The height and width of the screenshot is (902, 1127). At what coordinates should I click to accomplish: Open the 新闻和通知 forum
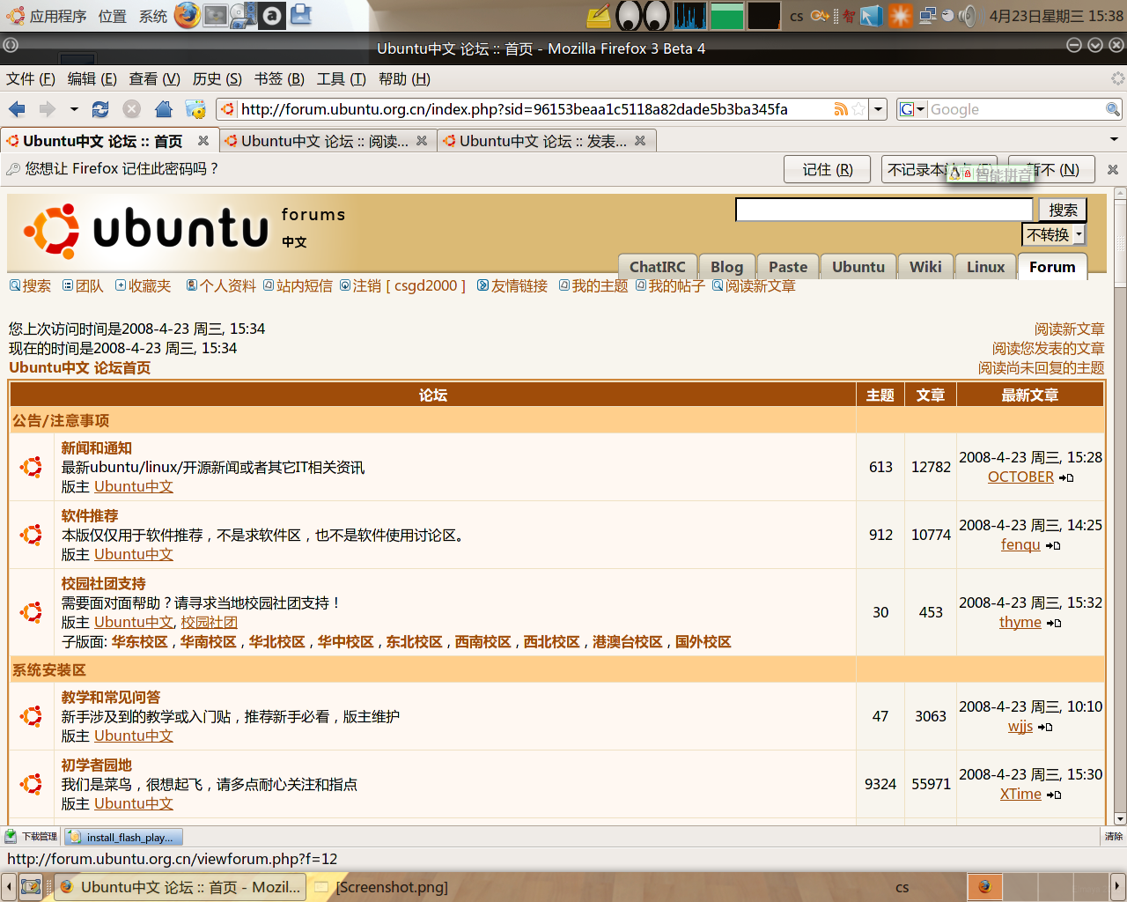coord(97,447)
